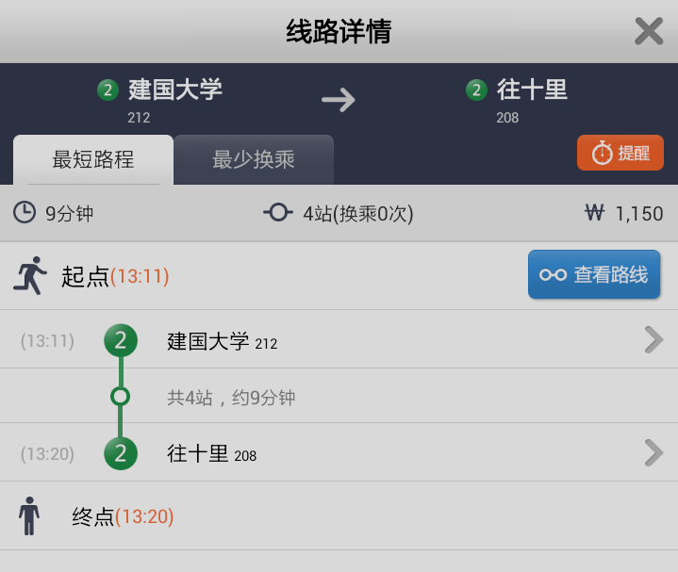The height and width of the screenshot is (572, 678).
Task: Select the 最短路程 tab
Action: tap(92, 159)
